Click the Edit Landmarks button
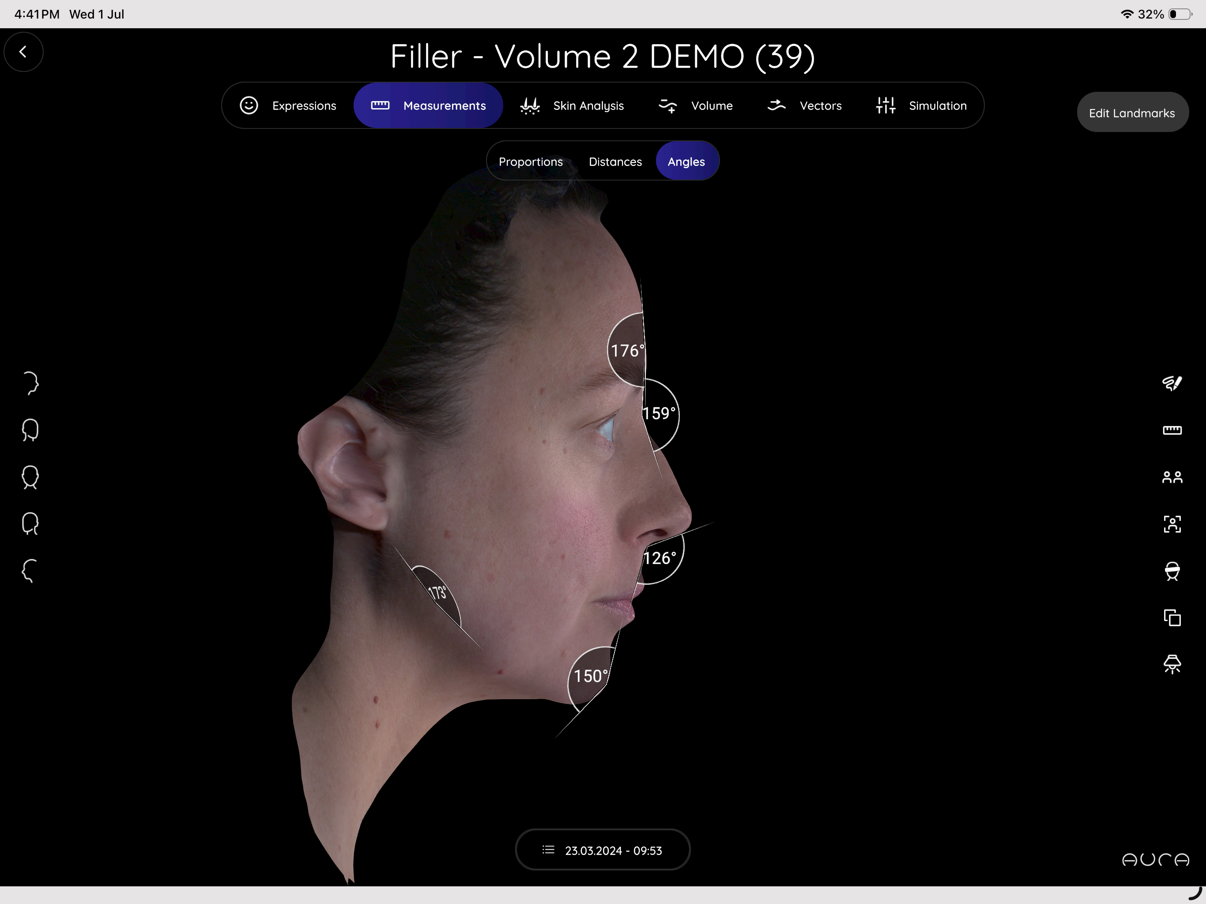 click(1132, 113)
